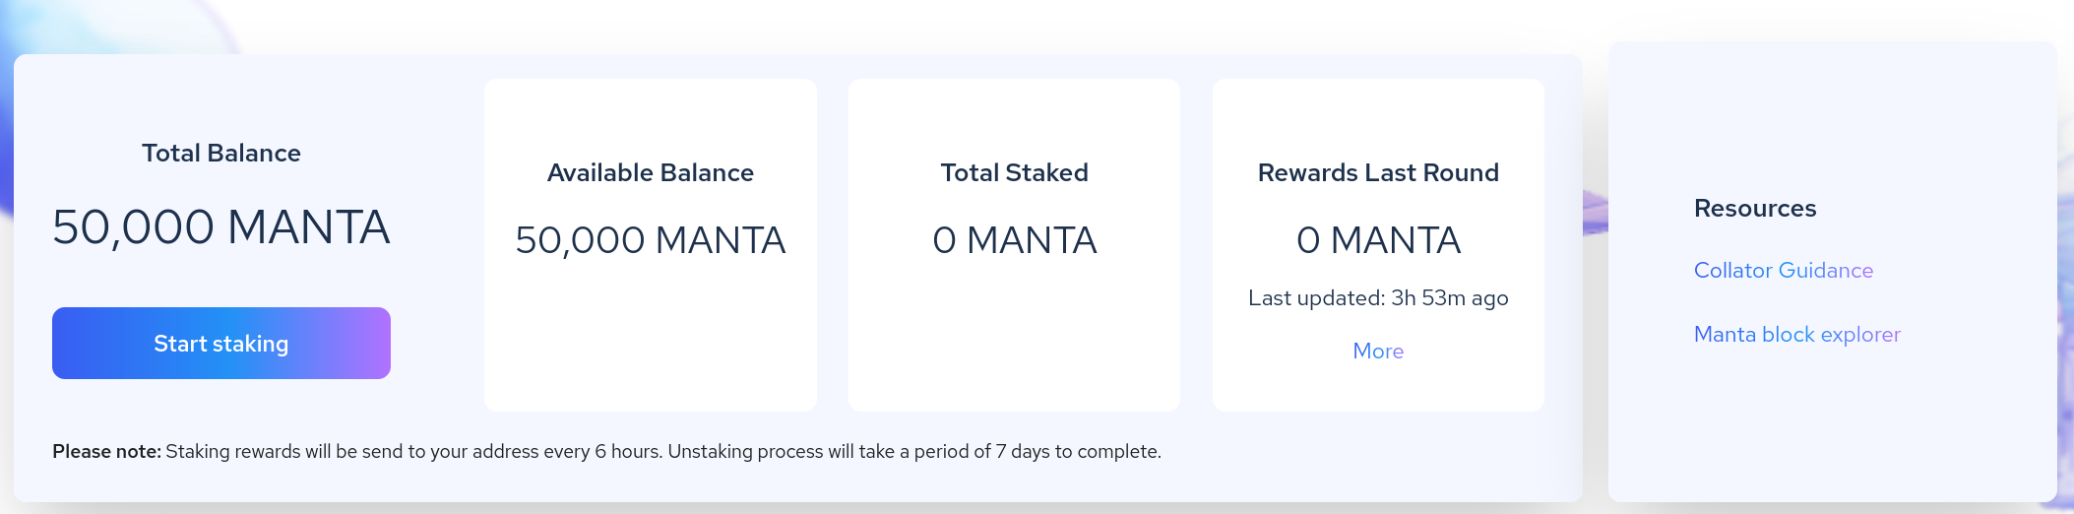Select the Available Balance 50,000 MANTA value

pyautogui.click(x=651, y=240)
